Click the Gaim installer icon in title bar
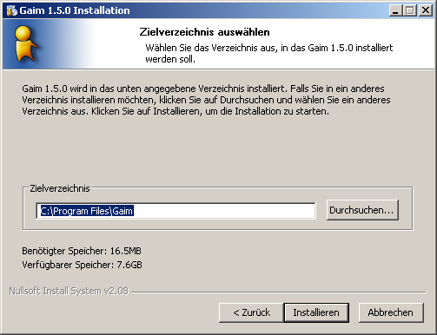The image size is (437, 335). tap(12, 10)
